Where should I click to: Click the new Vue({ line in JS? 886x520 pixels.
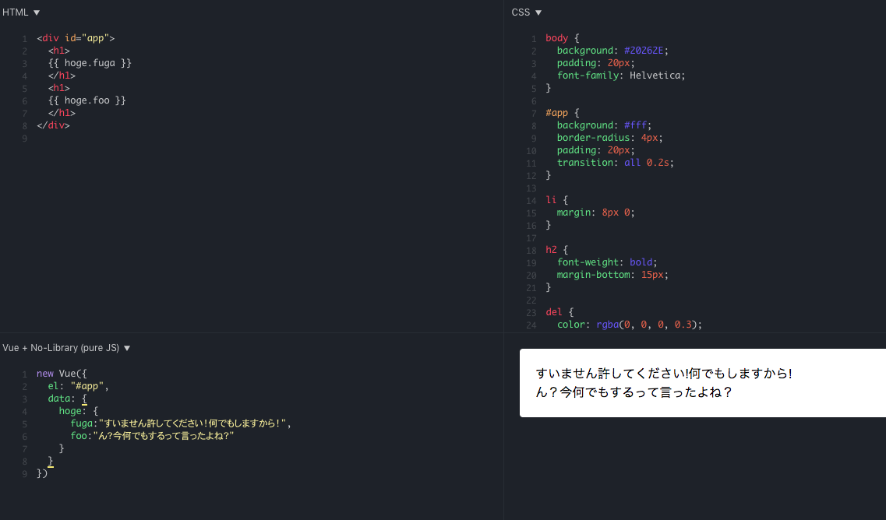tap(62, 374)
